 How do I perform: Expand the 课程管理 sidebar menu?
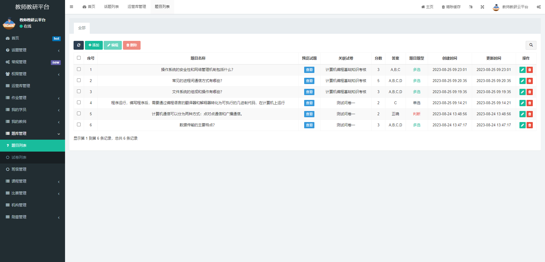click(32, 181)
